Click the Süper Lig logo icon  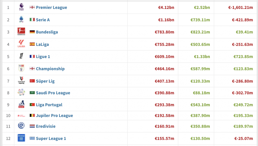(21, 80)
